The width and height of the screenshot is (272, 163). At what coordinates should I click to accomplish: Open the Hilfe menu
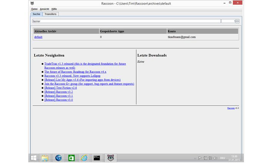[54, 9]
